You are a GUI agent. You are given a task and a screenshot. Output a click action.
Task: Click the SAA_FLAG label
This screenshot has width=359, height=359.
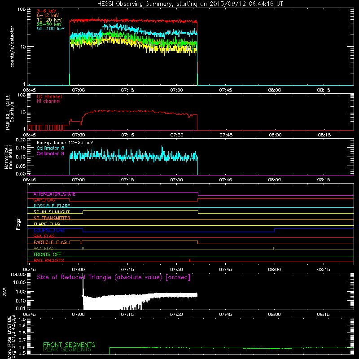(44, 236)
